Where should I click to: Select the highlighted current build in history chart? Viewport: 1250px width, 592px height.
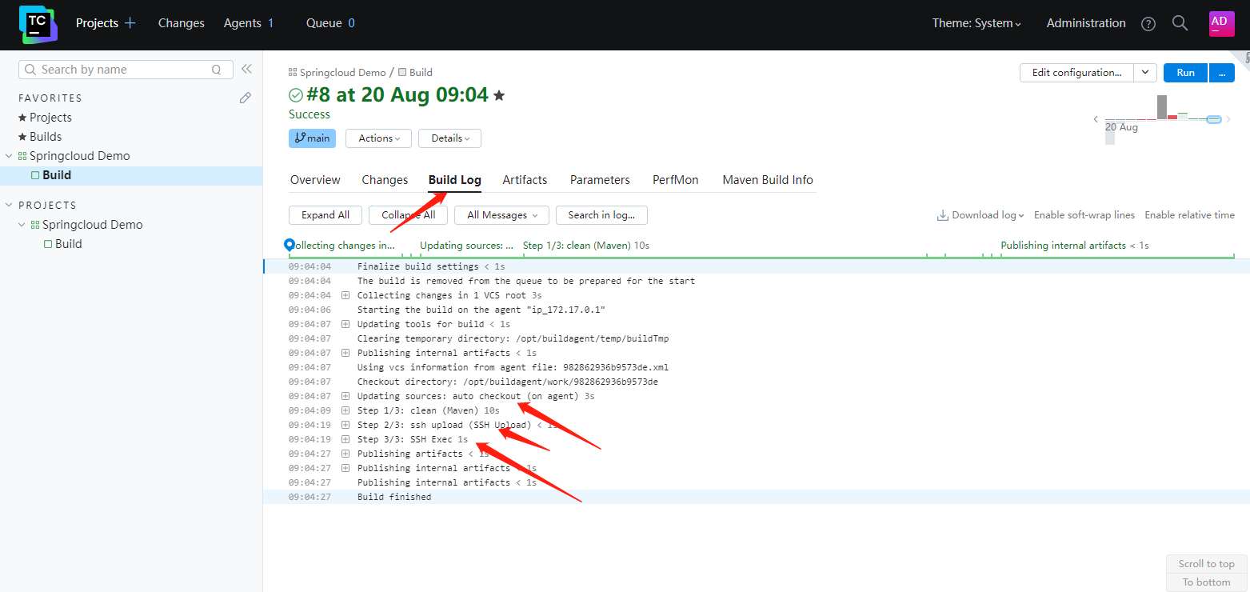(x=1214, y=119)
